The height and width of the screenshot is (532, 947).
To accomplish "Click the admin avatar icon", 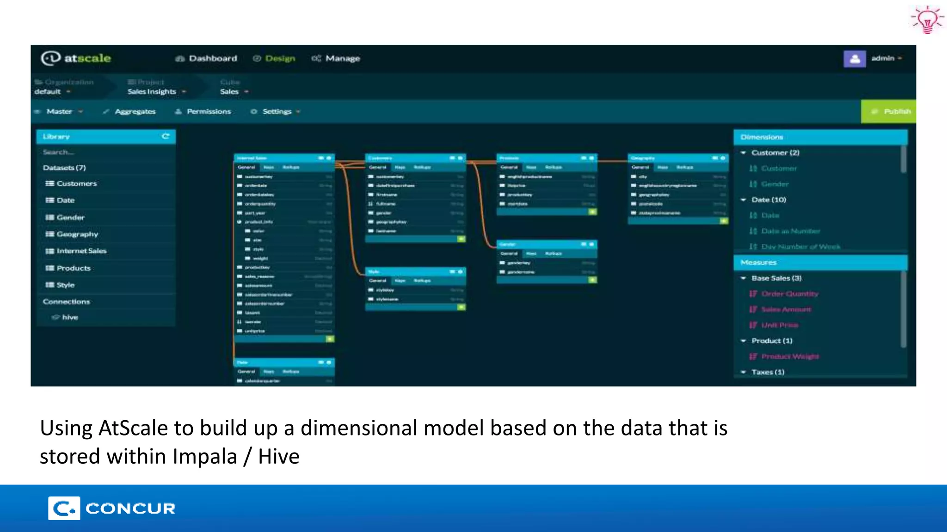I will click(855, 59).
